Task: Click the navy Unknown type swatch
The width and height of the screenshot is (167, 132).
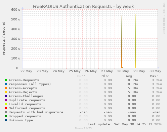Action: (6, 120)
